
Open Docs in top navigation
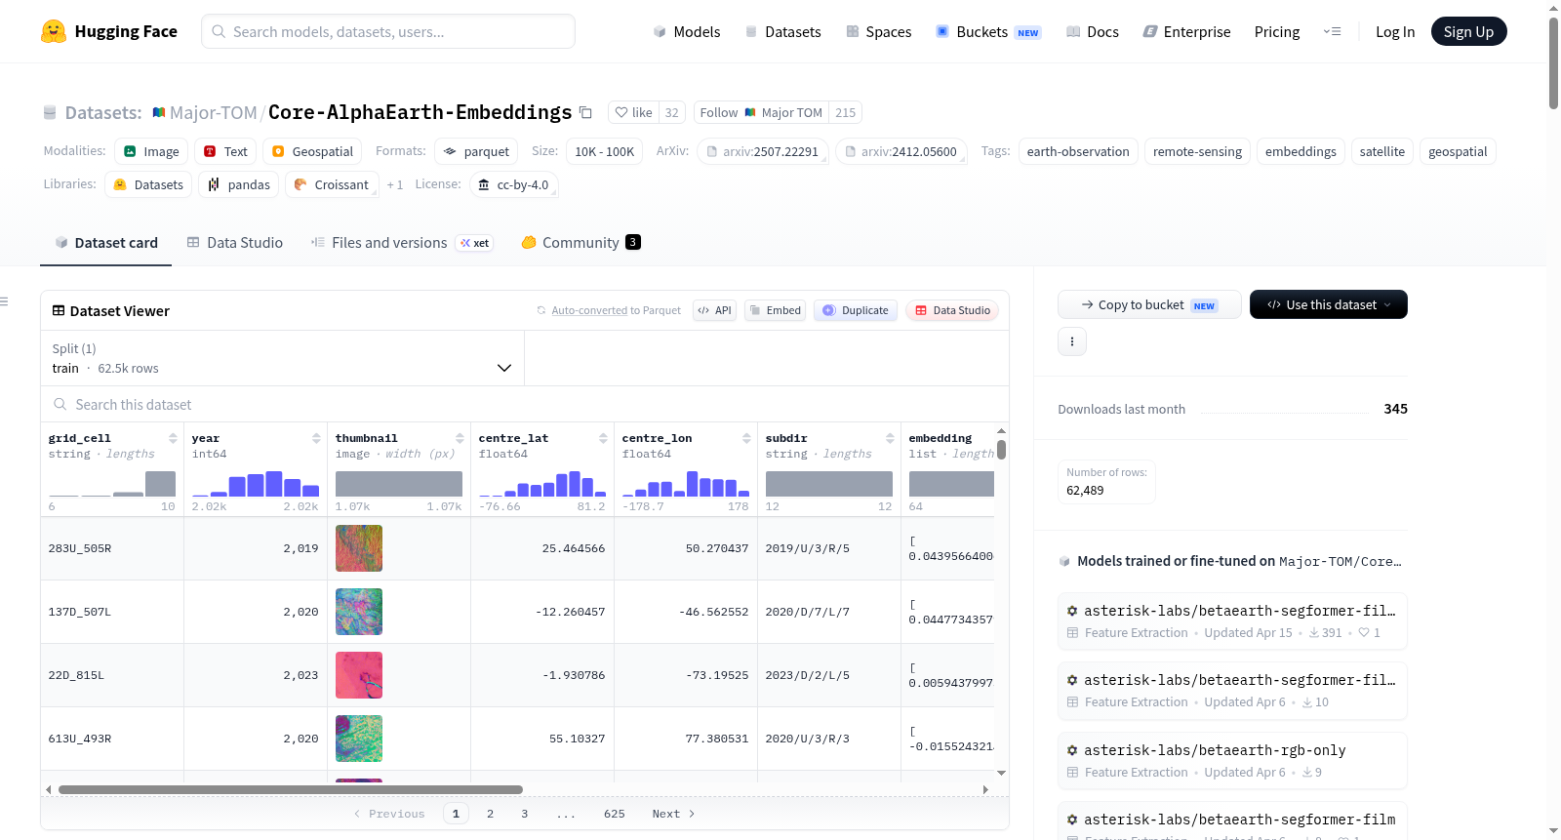pyautogui.click(x=1093, y=32)
